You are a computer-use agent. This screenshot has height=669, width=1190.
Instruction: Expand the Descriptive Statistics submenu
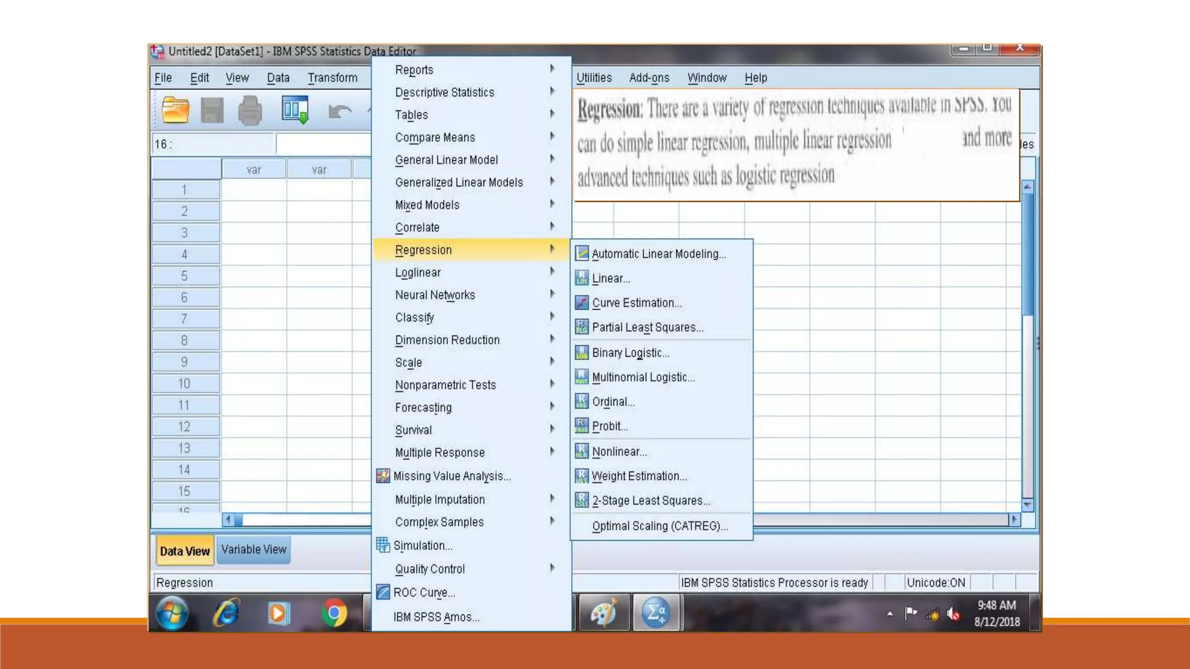tap(445, 92)
